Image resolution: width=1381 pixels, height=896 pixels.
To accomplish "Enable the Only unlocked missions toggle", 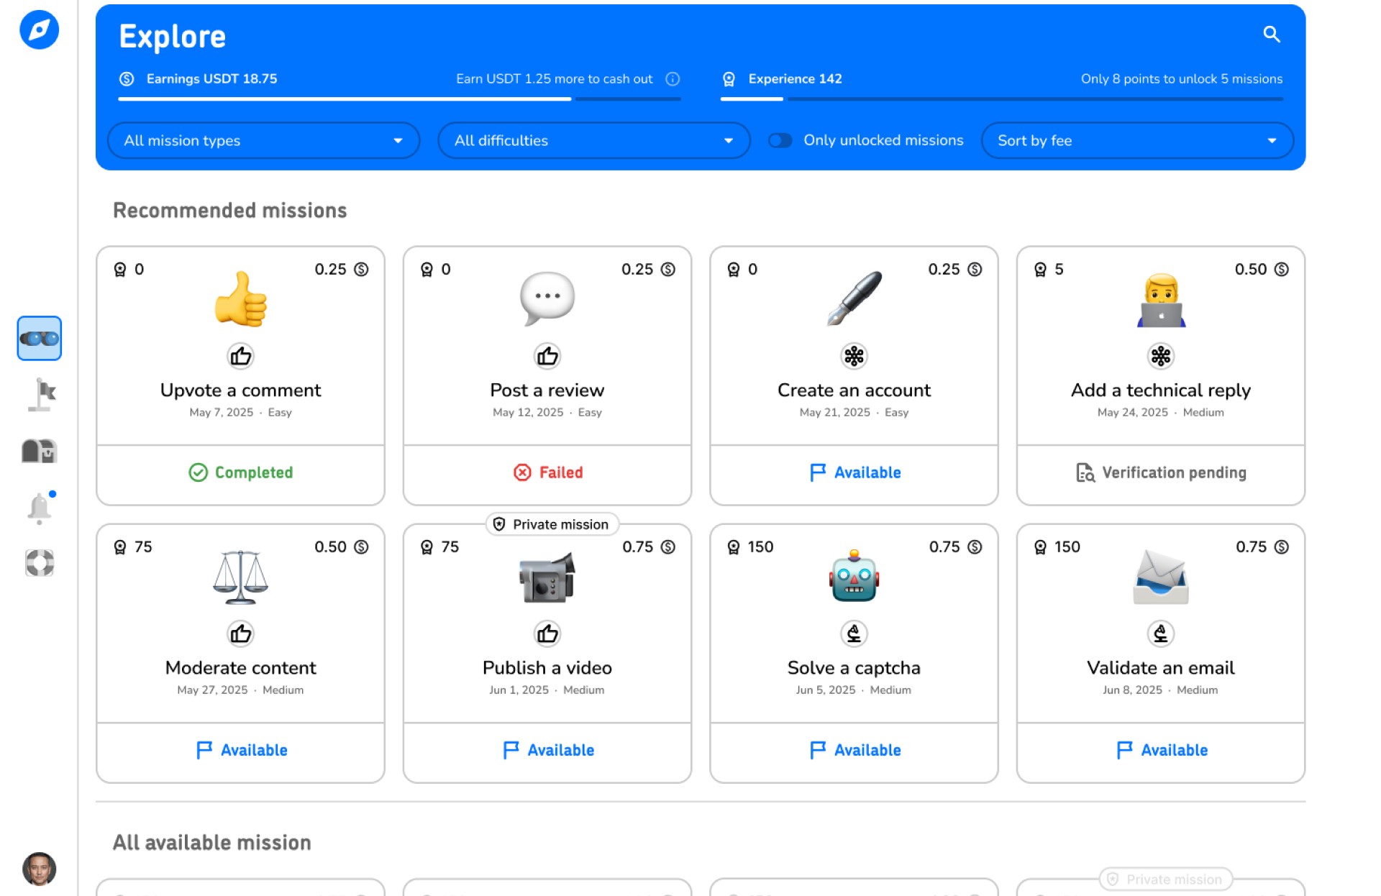I will pyautogui.click(x=780, y=140).
